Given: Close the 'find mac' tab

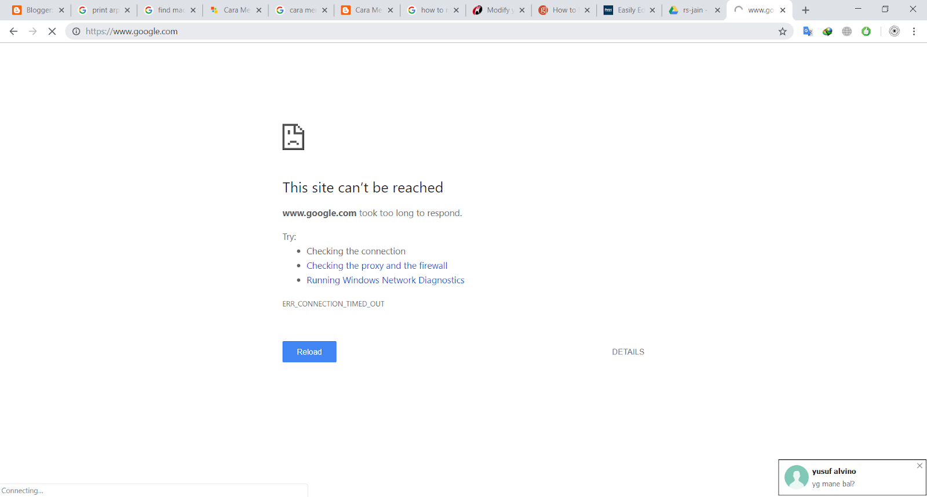Looking at the screenshot, I should [x=193, y=10].
